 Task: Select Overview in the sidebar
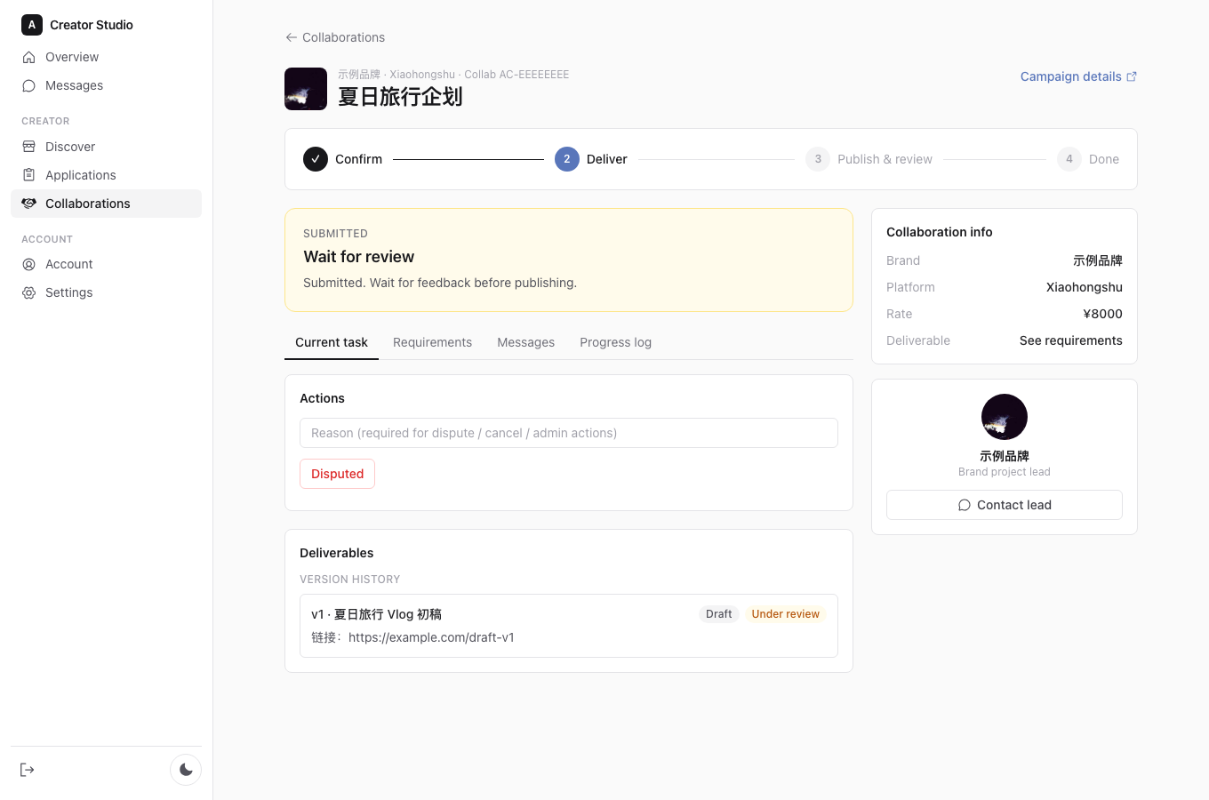(x=106, y=57)
